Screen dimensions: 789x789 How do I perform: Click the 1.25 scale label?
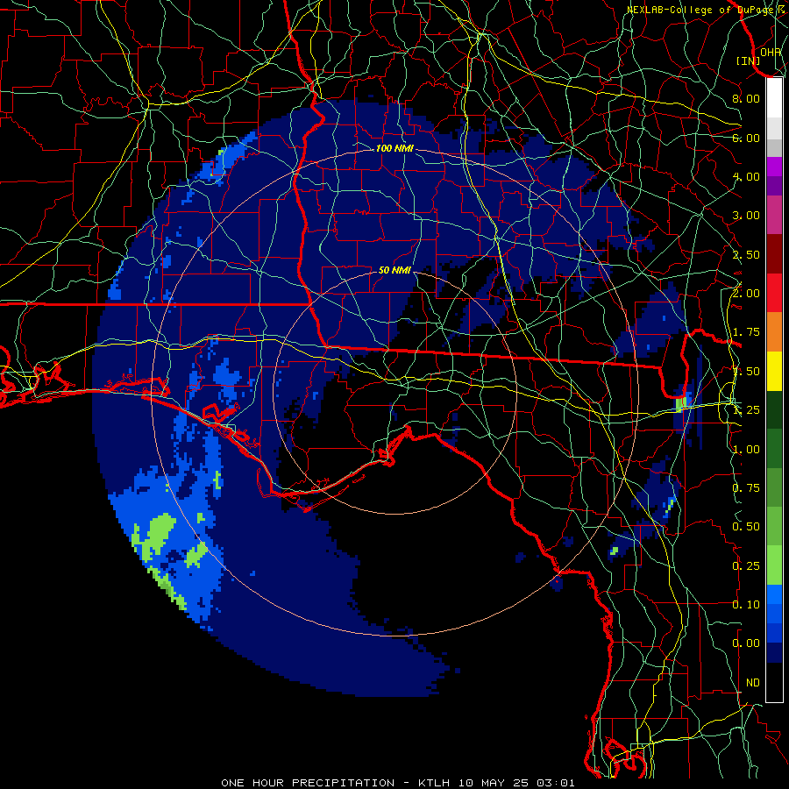point(746,410)
